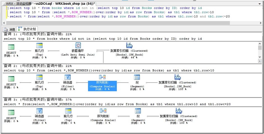The height and width of the screenshot is (134, 264).
Task: Click the highlighted Compute Scalar node in query 2
Action: [x=102, y=86]
